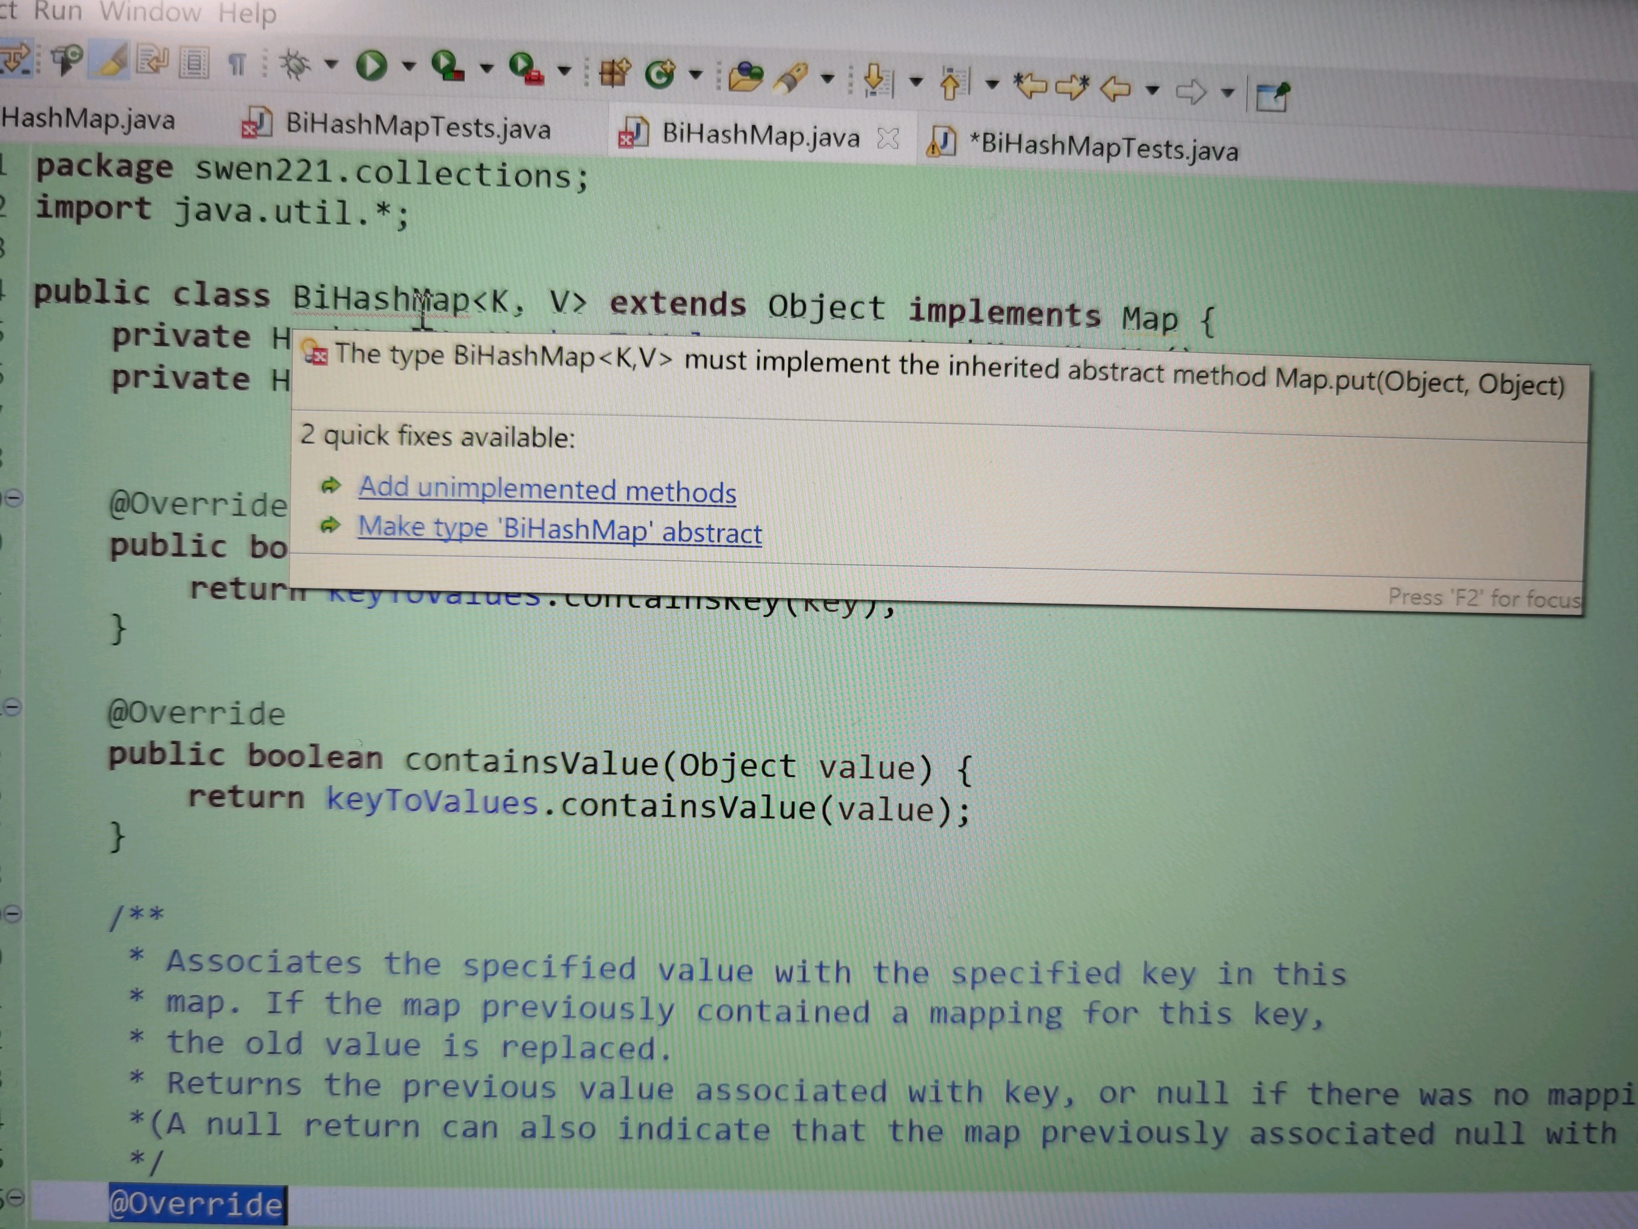1638x1229 pixels.
Task: Go to Last Edit Location icon
Action: tap(1031, 86)
